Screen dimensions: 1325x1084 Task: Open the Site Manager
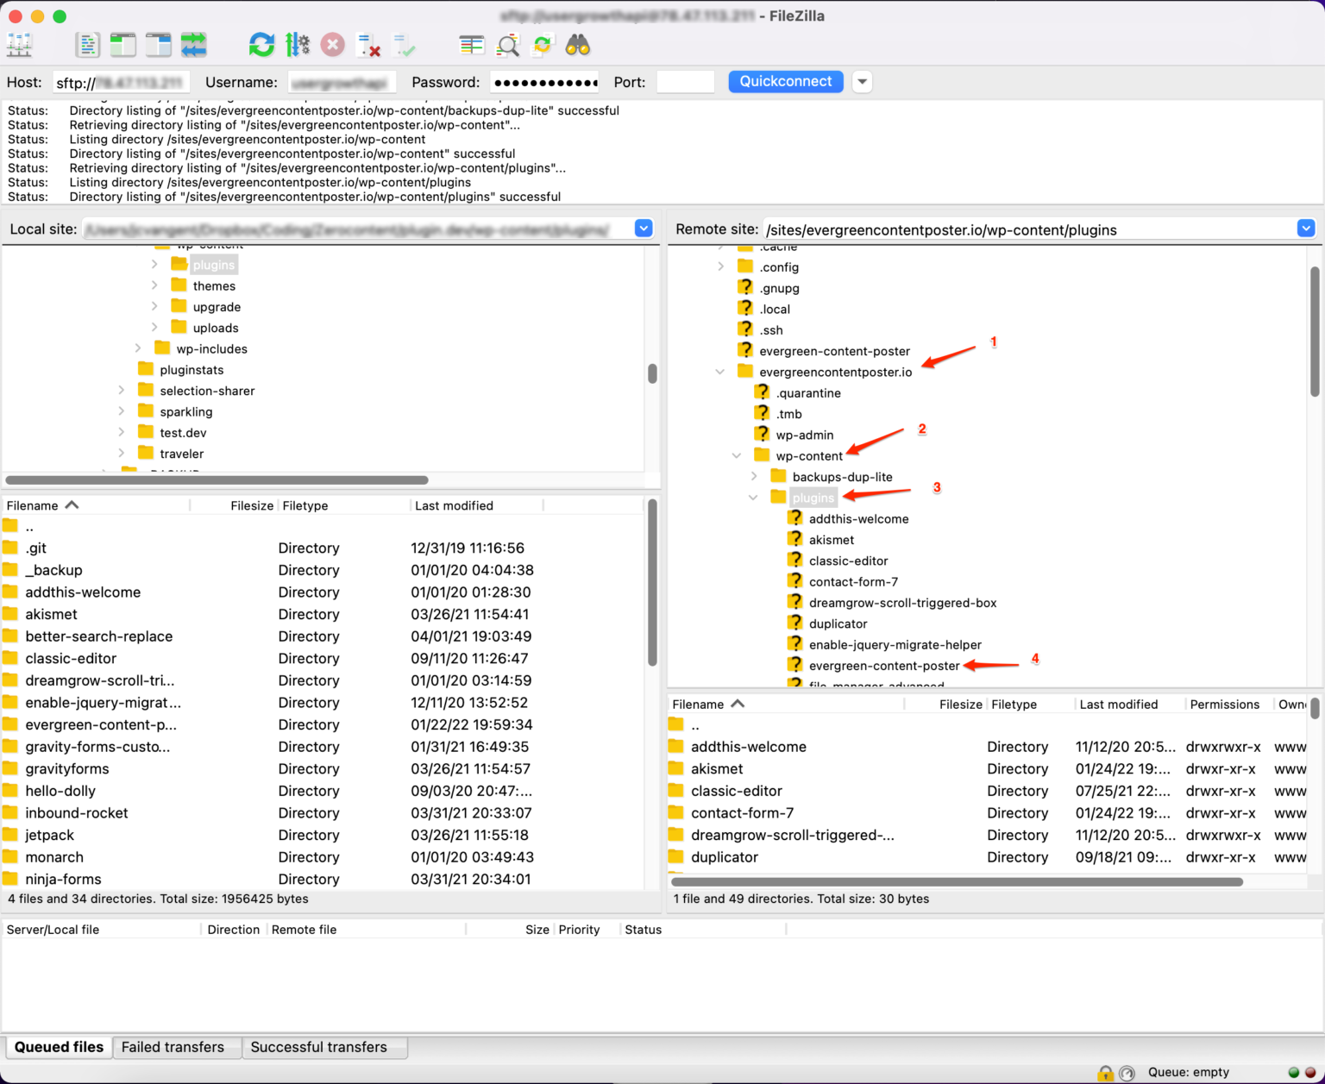click(x=19, y=45)
